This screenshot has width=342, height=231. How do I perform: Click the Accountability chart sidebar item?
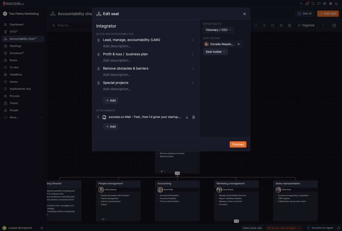pyautogui.click(x=23, y=39)
